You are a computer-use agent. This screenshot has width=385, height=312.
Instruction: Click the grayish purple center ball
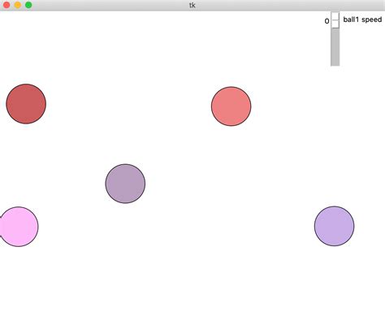pyautogui.click(x=125, y=184)
